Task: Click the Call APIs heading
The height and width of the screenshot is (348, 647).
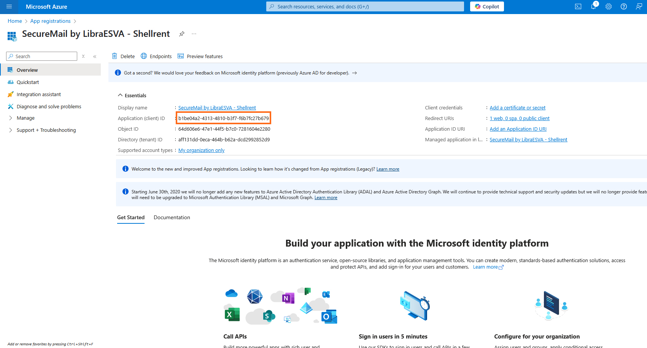Action: [235, 337]
